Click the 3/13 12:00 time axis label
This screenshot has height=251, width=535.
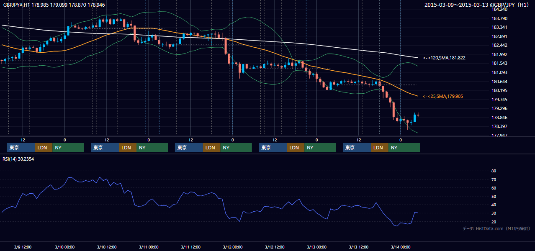pos(359,247)
